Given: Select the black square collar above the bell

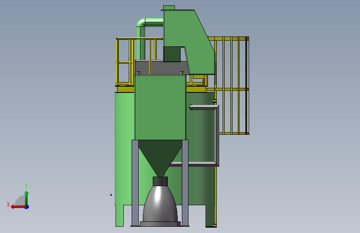Looking at the screenshot, I should click(160, 181).
